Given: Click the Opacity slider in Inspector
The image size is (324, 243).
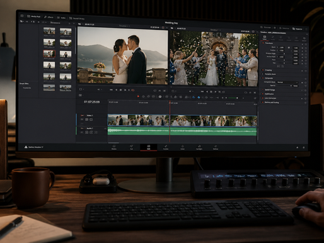Looking at the screenshot, I should pyautogui.click(x=284, y=86).
